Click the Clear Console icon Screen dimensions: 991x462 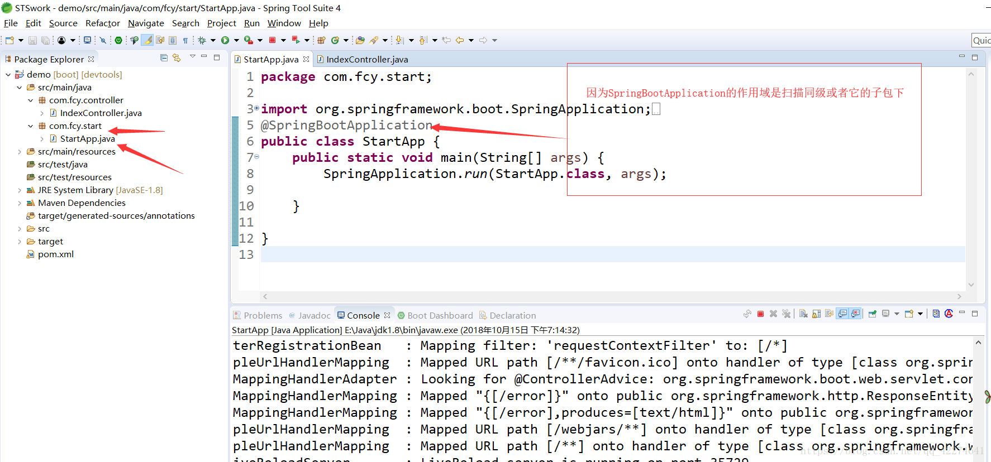click(x=803, y=314)
